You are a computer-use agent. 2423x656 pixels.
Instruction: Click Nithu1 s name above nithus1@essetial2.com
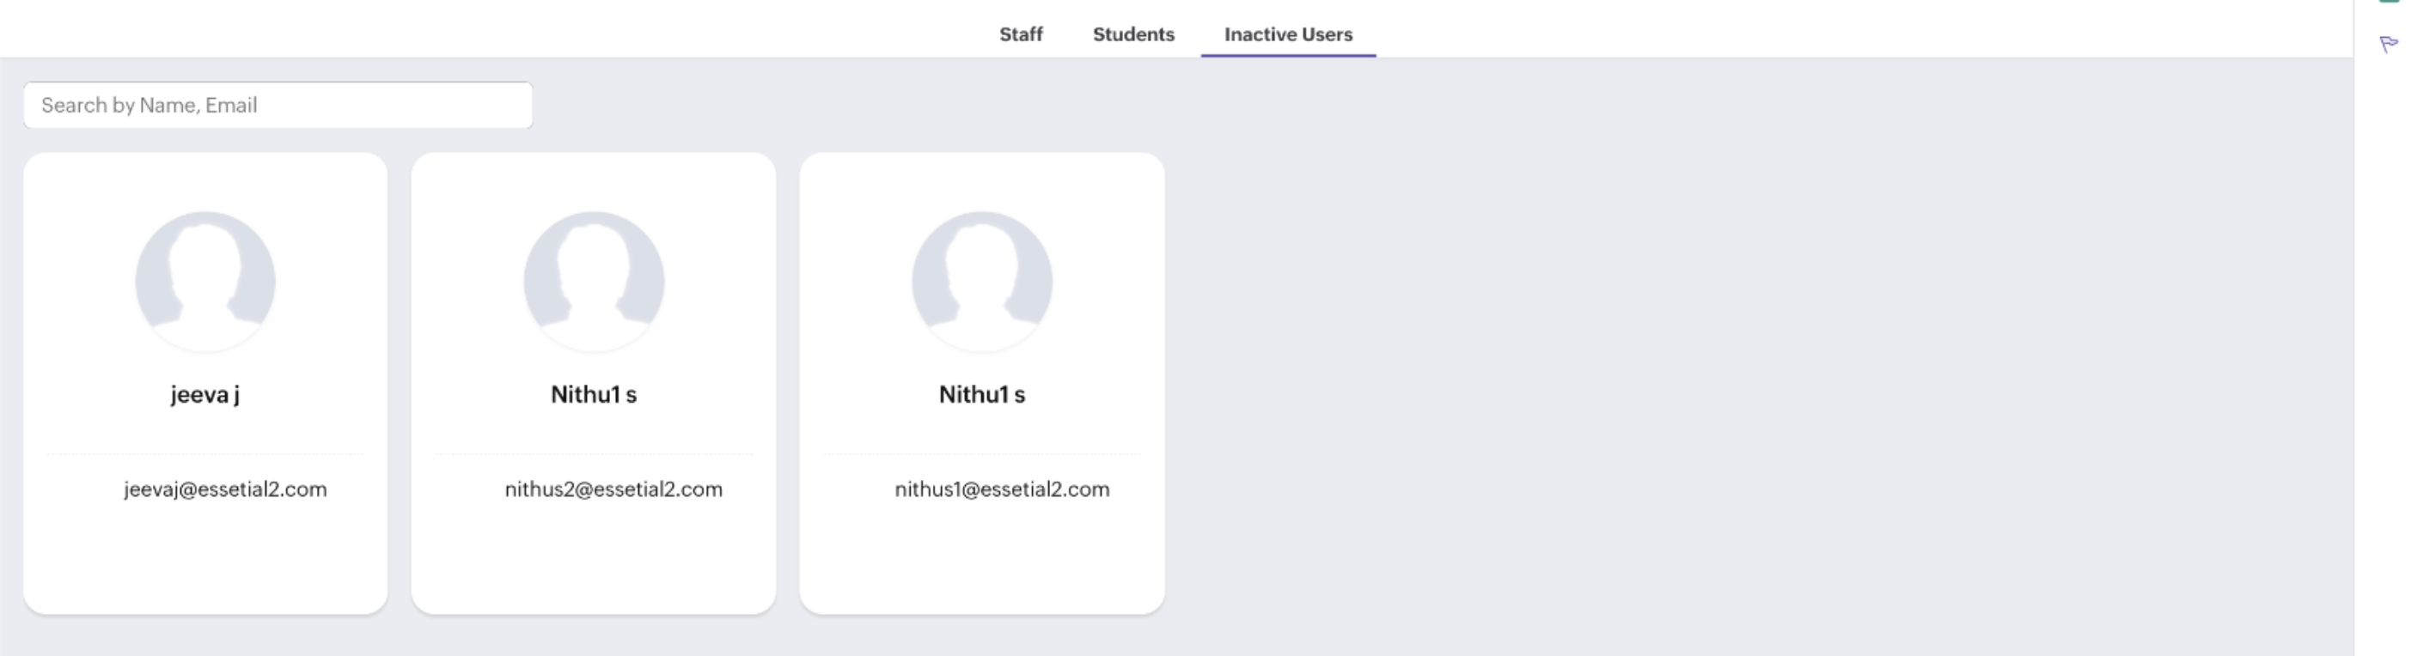[982, 395]
